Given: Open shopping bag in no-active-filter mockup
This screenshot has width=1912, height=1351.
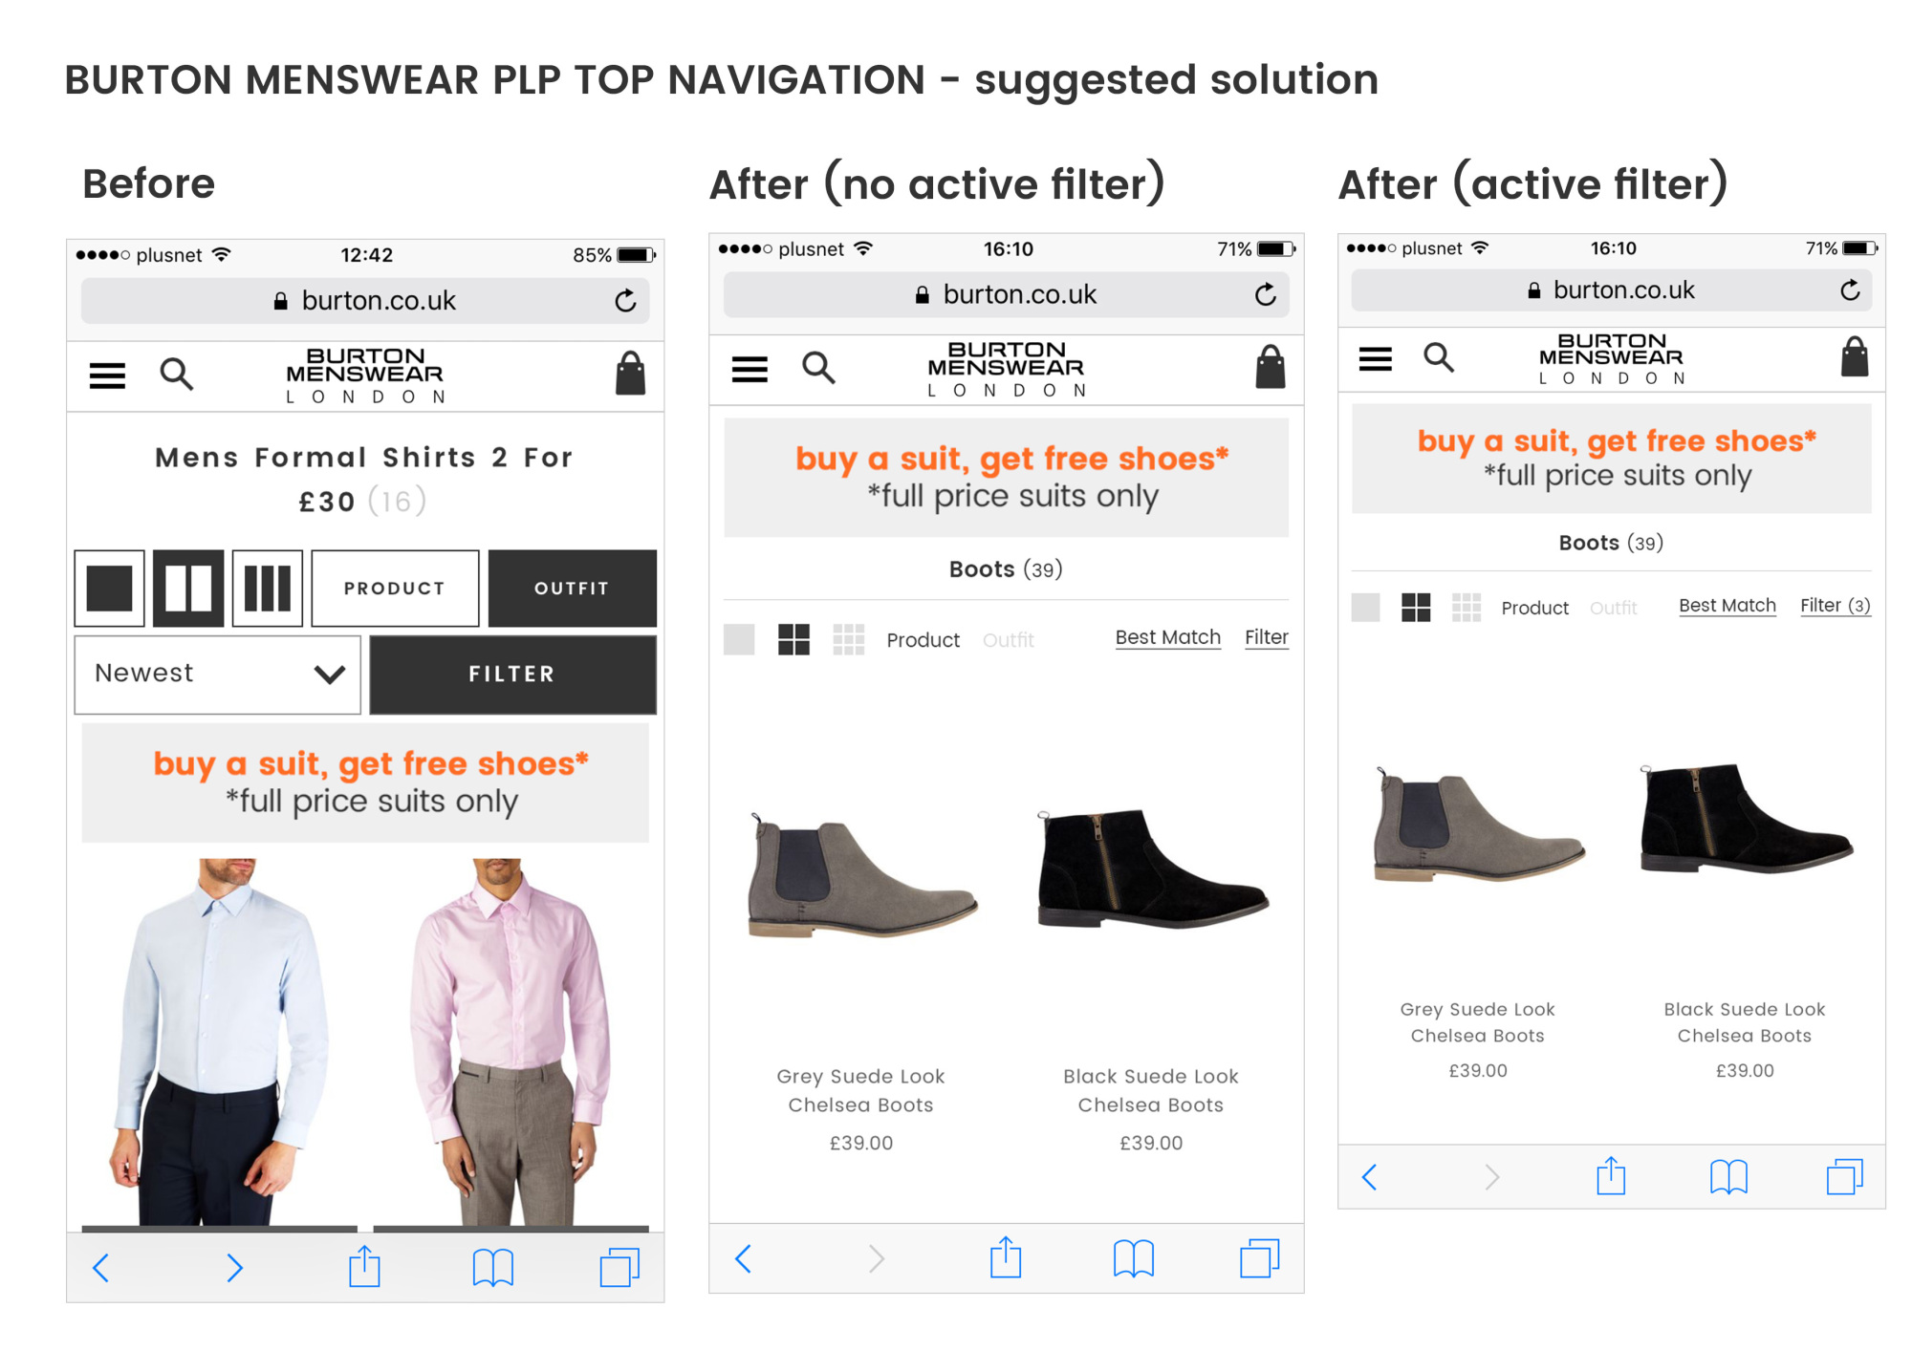Looking at the screenshot, I should [1271, 367].
